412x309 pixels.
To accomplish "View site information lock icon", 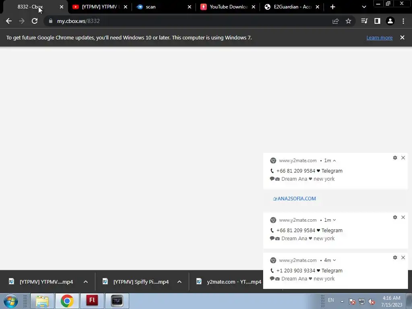I will pos(50,21).
